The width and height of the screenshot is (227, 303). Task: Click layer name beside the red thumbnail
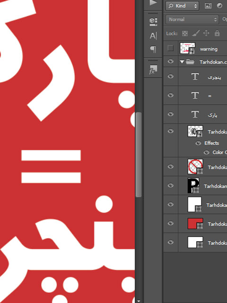click(x=218, y=224)
